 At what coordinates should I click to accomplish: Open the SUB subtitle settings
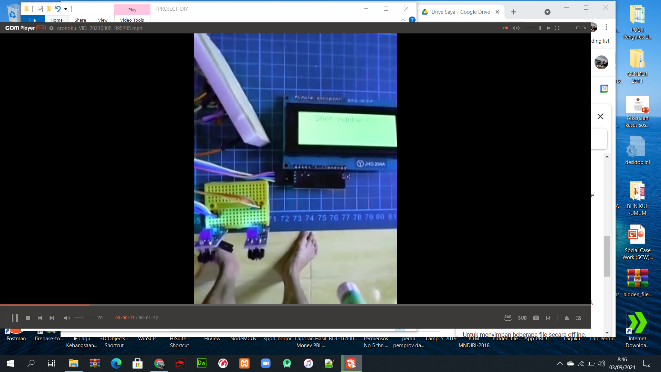522,318
